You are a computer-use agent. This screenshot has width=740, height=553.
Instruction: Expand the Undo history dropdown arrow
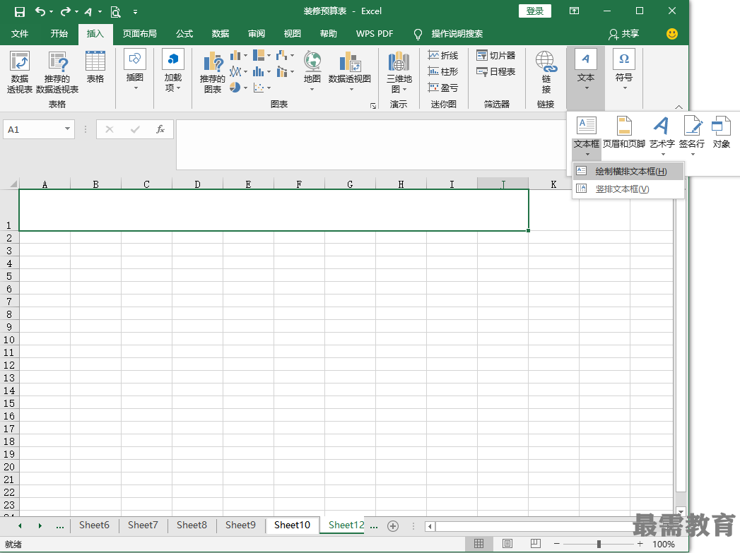click(51, 12)
